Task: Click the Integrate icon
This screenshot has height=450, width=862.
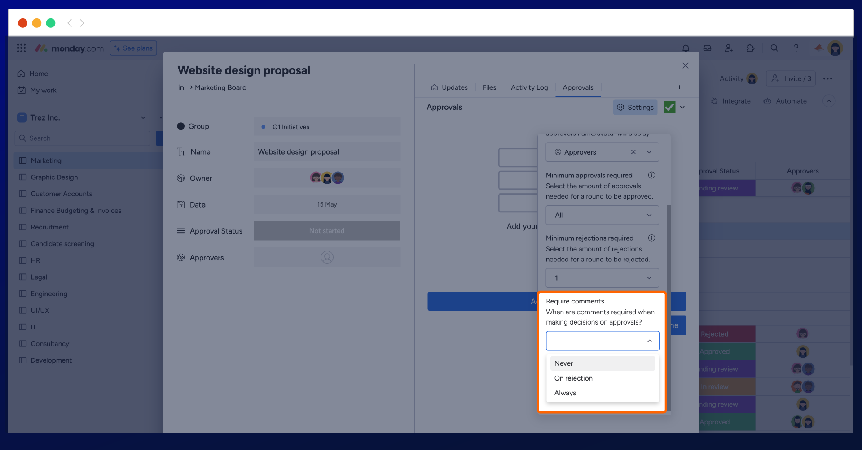Action: click(x=715, y=101)
